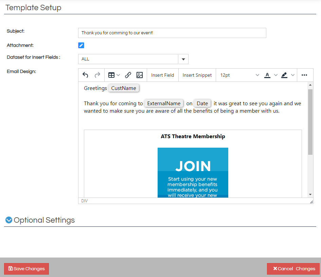Image resolution: width=321 pixels, height=277 pixels.
Task: Click the insert image icon
Action: tap(139, 75)
